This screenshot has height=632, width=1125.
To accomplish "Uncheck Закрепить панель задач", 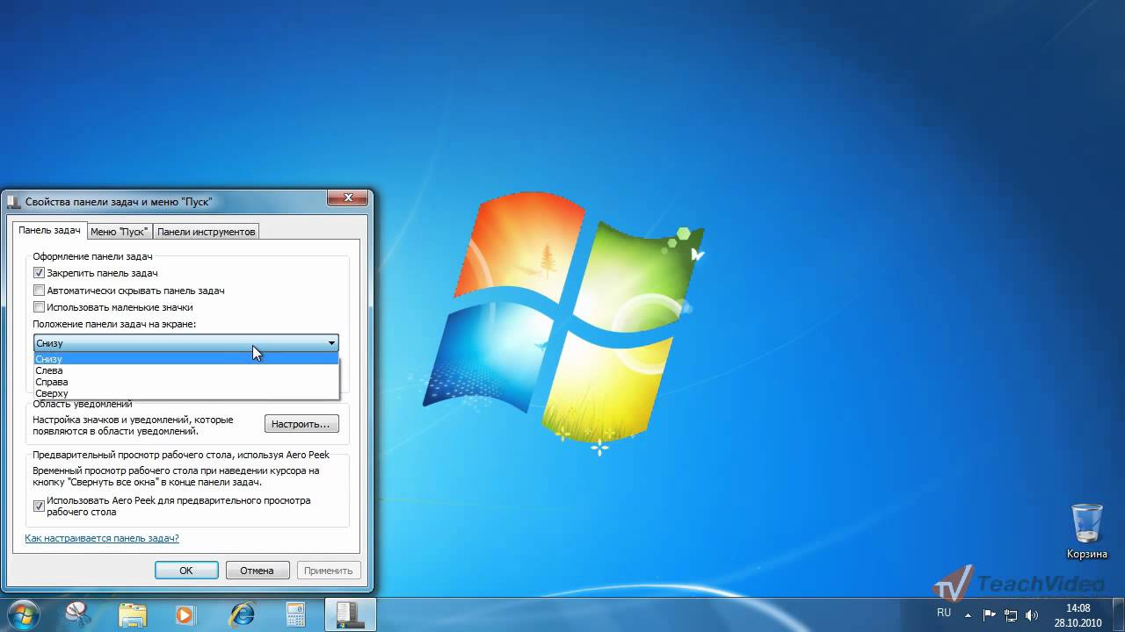I will pyautogui.click(x=39, y=273).
